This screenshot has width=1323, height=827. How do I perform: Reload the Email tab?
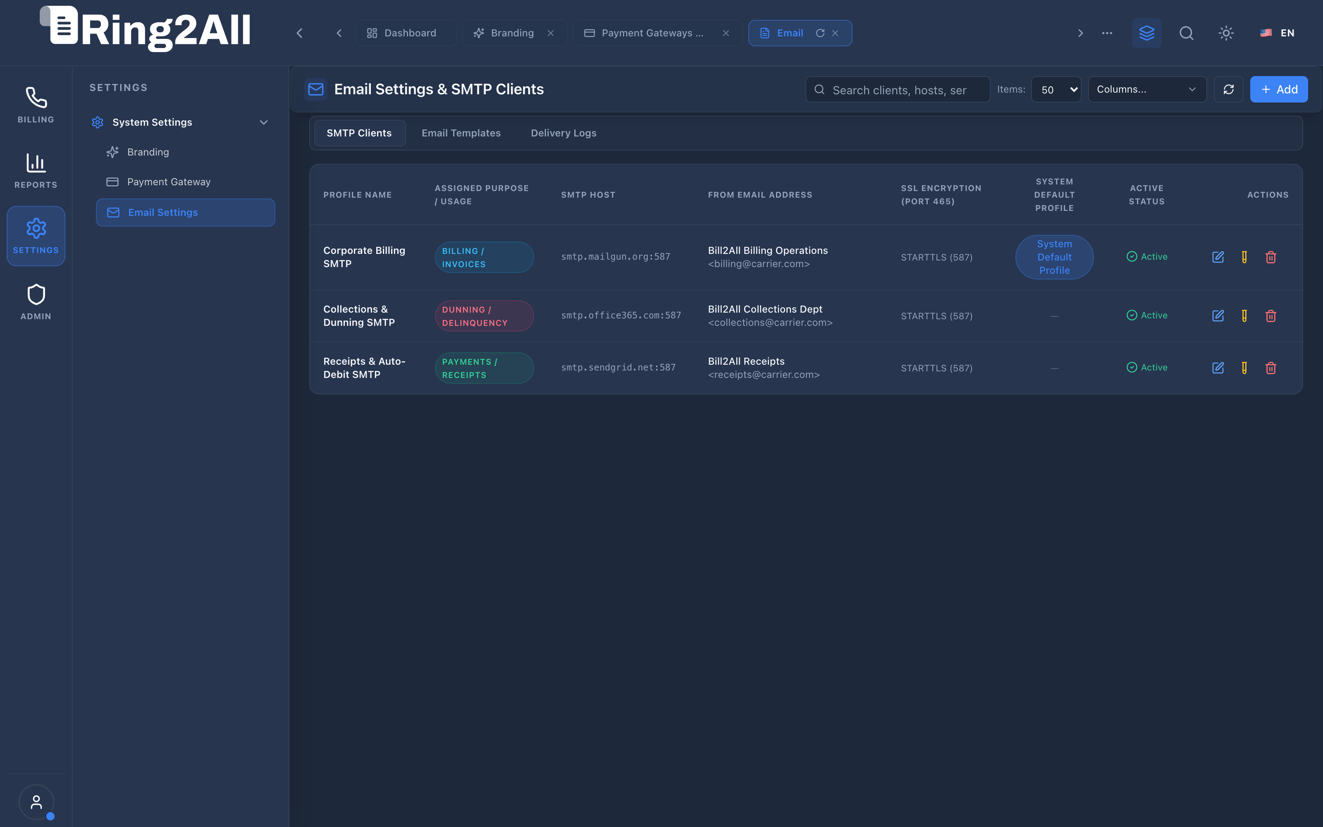(x=820, y=33)
